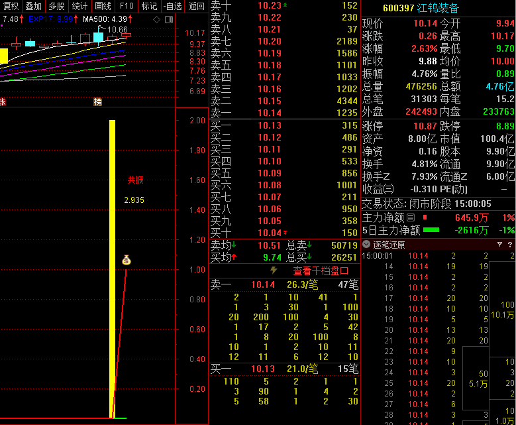Click the filter funnel icon in 逐笔还原
This screenshot has width=516, height=425.
click(x=499, y=244)
